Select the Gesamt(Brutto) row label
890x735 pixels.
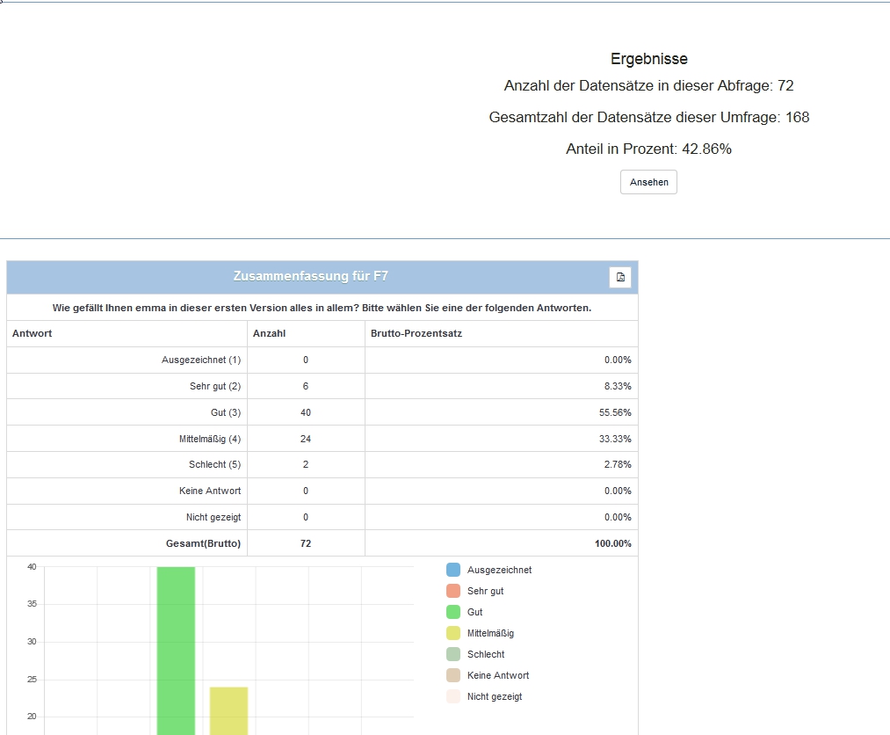pyautogui.click(x=203, y=543)
